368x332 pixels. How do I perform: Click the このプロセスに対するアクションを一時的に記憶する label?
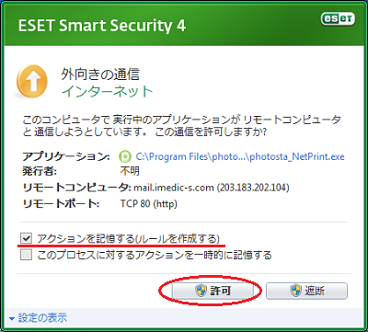(155, 255)
